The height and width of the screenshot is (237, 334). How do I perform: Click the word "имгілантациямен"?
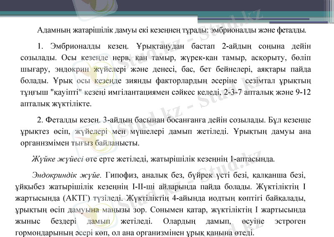[139, 92]
